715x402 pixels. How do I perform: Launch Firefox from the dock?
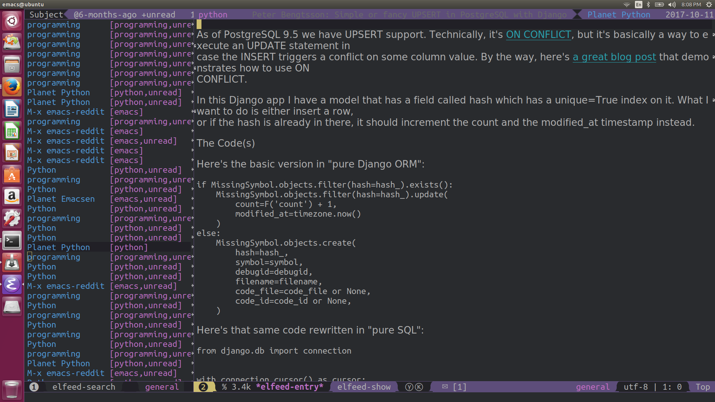12,87
